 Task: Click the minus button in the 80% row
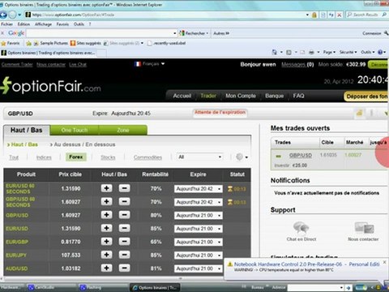(x=124, y=215)
